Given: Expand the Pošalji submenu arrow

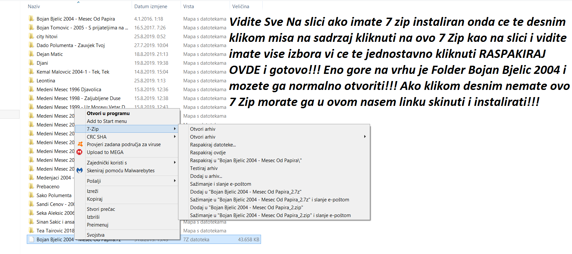Looking at the screenshot, I should click(x=175, y=181).
